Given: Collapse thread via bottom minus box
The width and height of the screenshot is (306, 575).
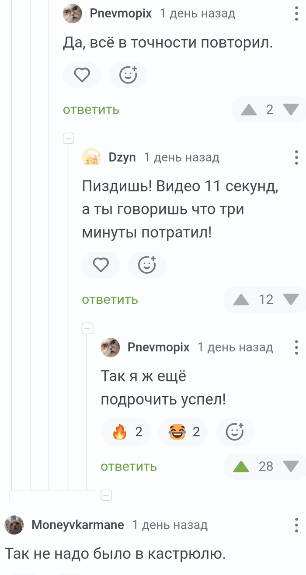Looking at the screenshot, I should pos(106,495).
